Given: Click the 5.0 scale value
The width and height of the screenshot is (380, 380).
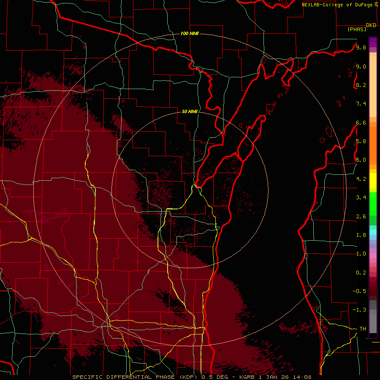Looking at the screenshot, I should (361, 160).
